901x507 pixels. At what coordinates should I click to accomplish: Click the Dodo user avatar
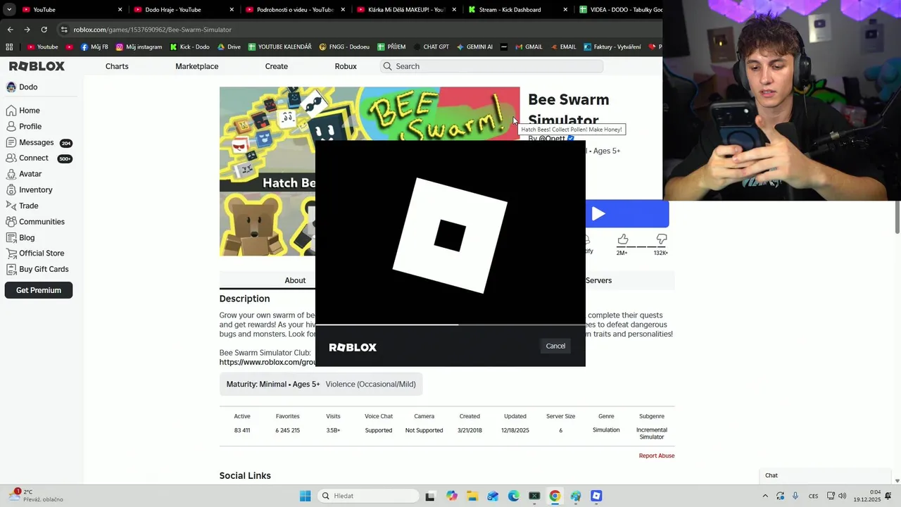(x=11, y=87)
